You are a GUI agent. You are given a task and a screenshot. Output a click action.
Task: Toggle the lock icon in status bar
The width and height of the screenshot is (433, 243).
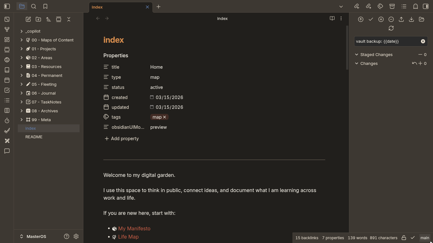tap(404, 238)
